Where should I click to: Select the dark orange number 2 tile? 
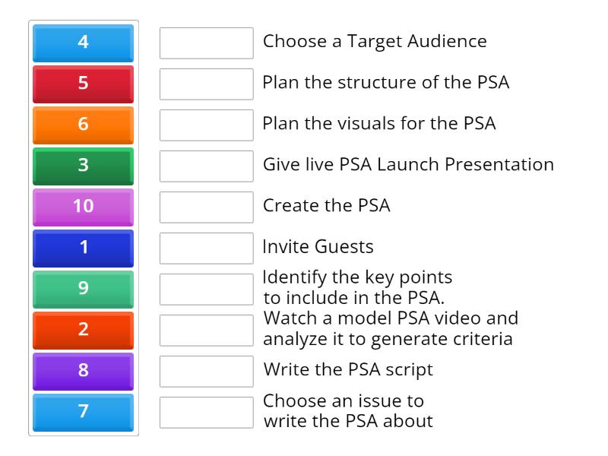point(82,330)
